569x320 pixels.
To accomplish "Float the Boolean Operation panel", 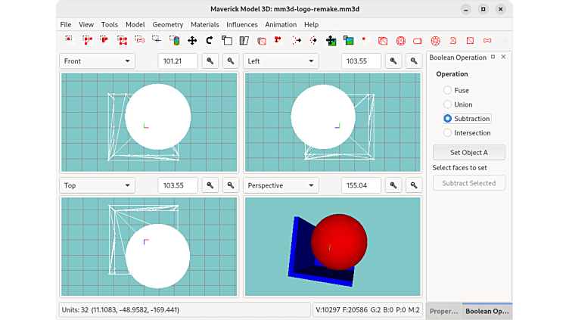I will click(493, 57).
